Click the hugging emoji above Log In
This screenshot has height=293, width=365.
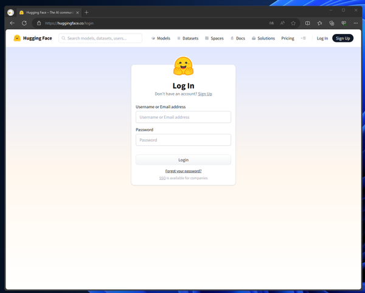point(184,66)
